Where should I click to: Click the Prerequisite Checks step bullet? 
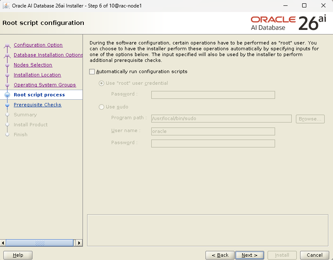click(8, 105)
